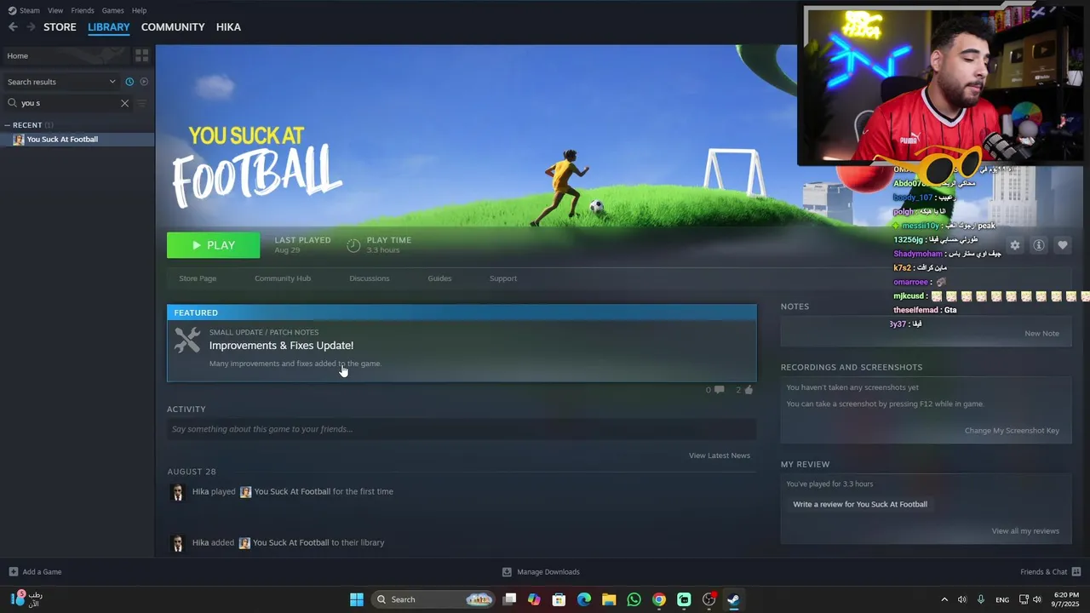Show hidden system tray icons
This screenshot has width=1090, height=613.
(x=944, y=599)
